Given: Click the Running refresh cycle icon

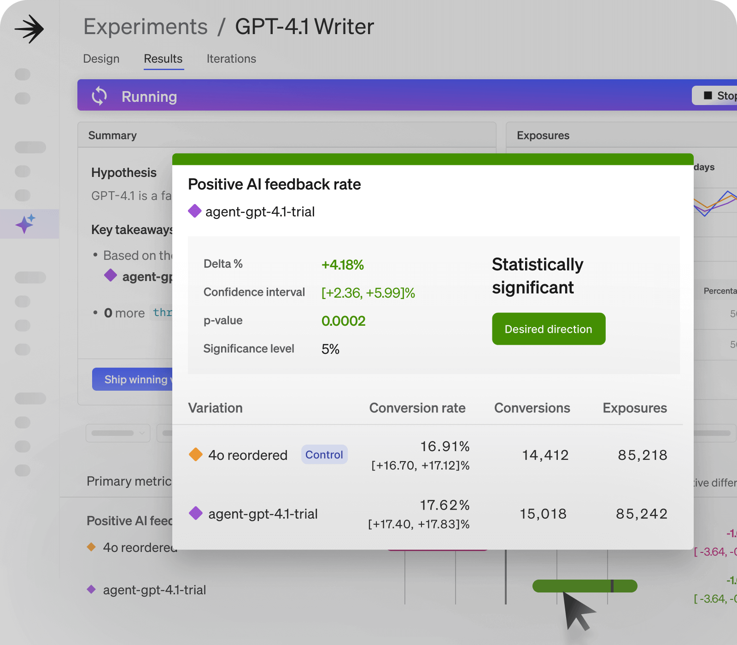Looking at the screenshot, I should (x=99, y=96).
